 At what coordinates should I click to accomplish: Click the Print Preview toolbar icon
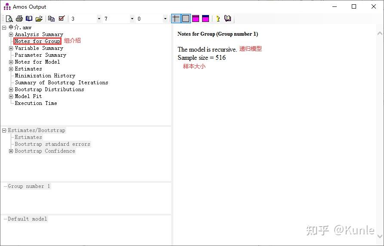click(9, 18)
